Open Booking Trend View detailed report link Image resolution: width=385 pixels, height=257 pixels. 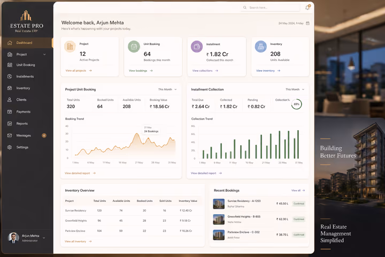click(x=80, y=173)
